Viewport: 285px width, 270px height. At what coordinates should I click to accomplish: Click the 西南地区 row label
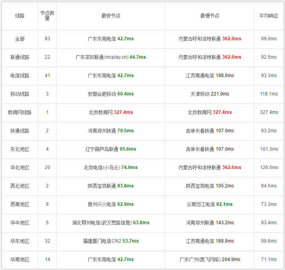click(x=20, y=204)
